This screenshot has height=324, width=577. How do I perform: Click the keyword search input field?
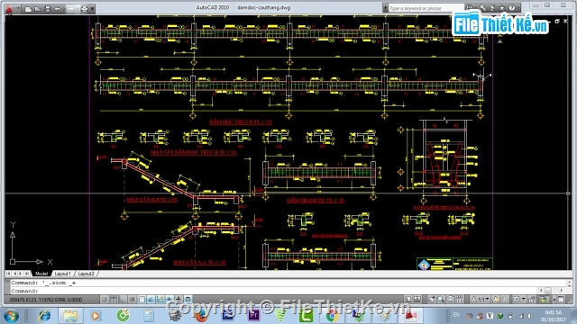[426, 8]
